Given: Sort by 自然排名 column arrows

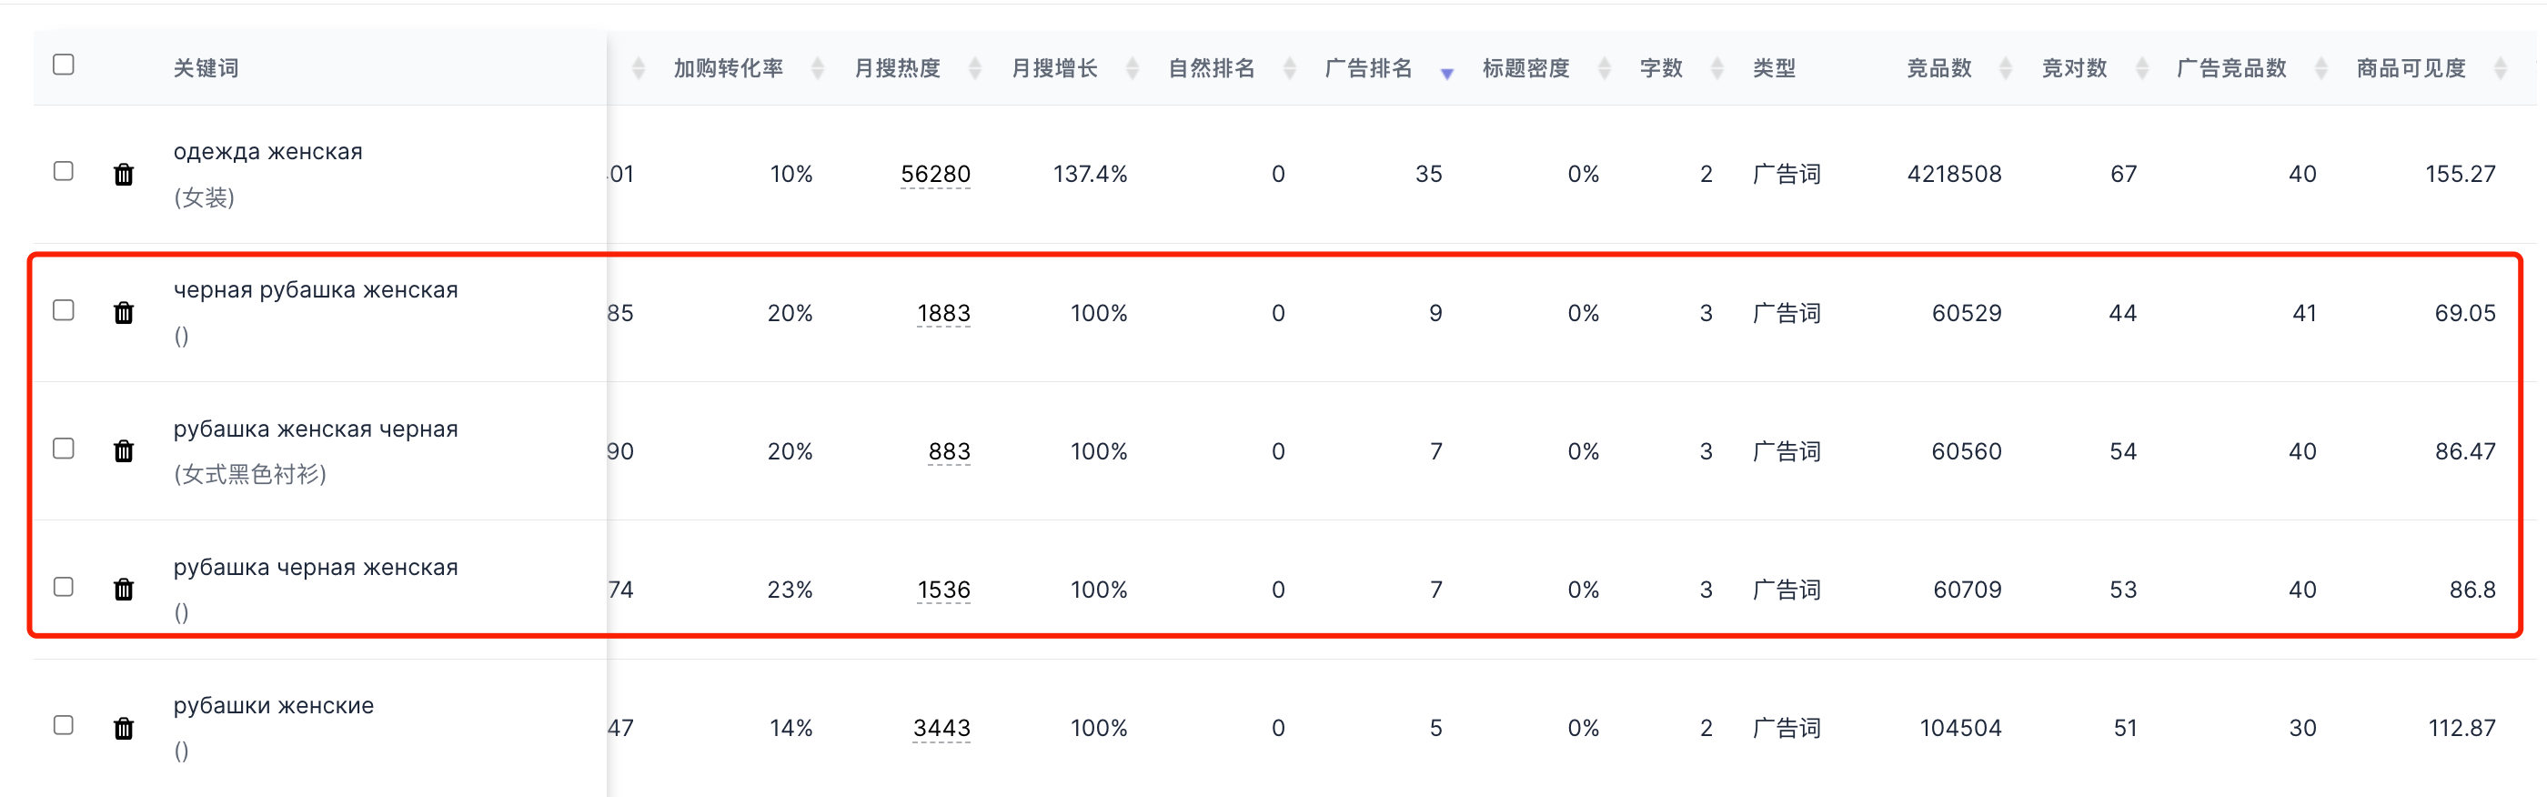Looking at the screenshot, I should pyautogui.click(x=1289, y=68).
